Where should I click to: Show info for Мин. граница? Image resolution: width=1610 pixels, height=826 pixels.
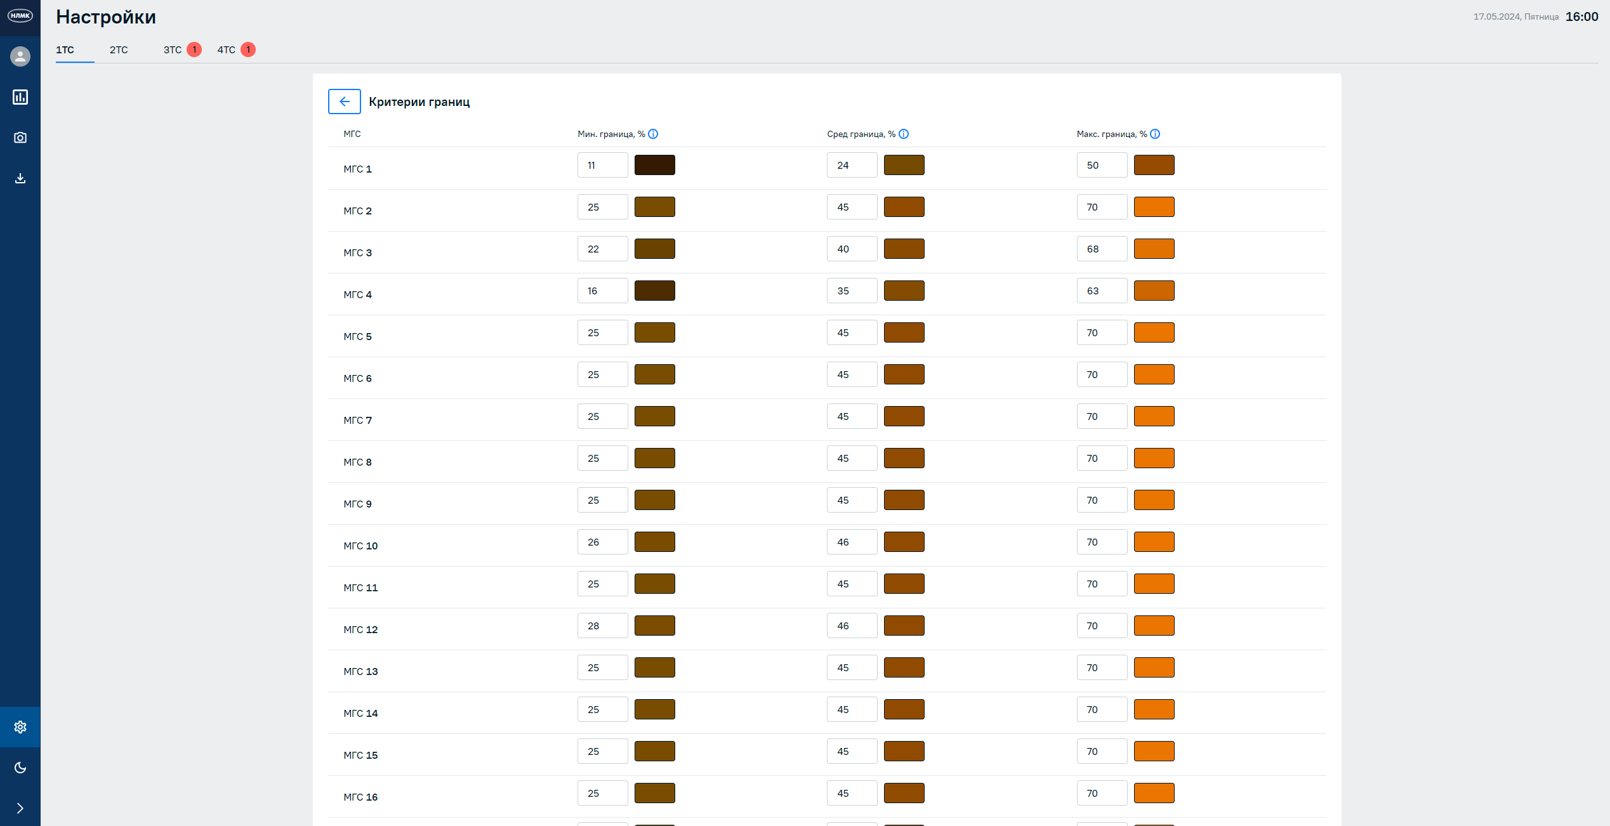point(653,134)
